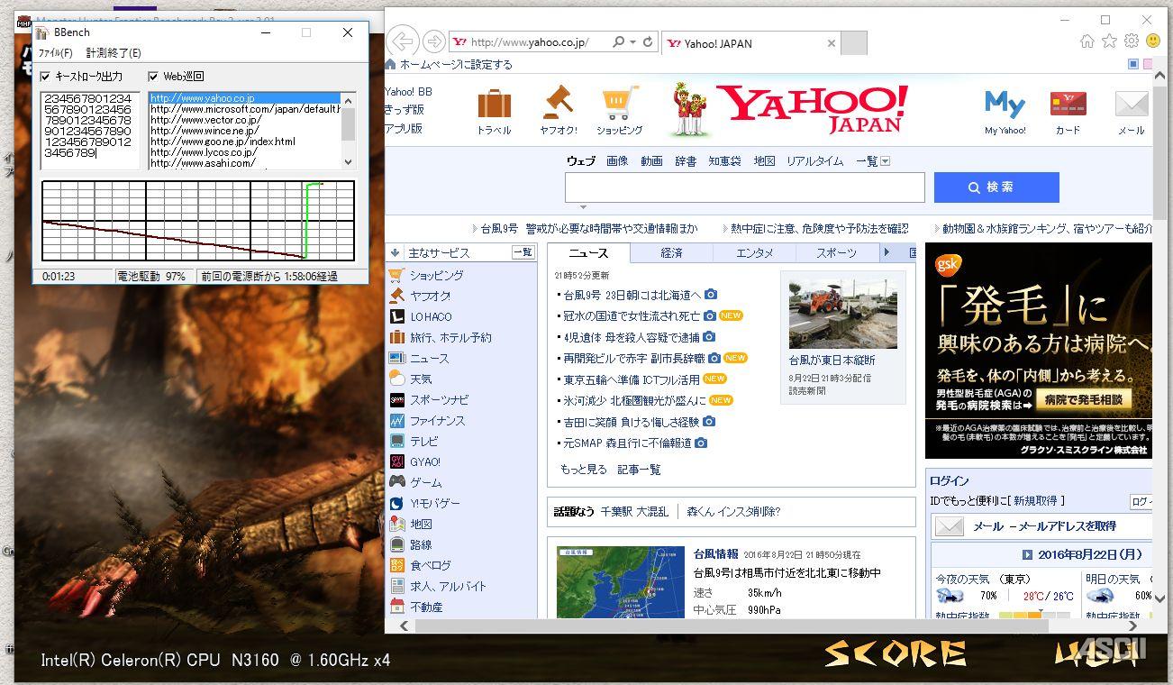Click the Y!モバゲー icon in services list
This screenshot has width=1173, height=685.
tap(397, 503)
